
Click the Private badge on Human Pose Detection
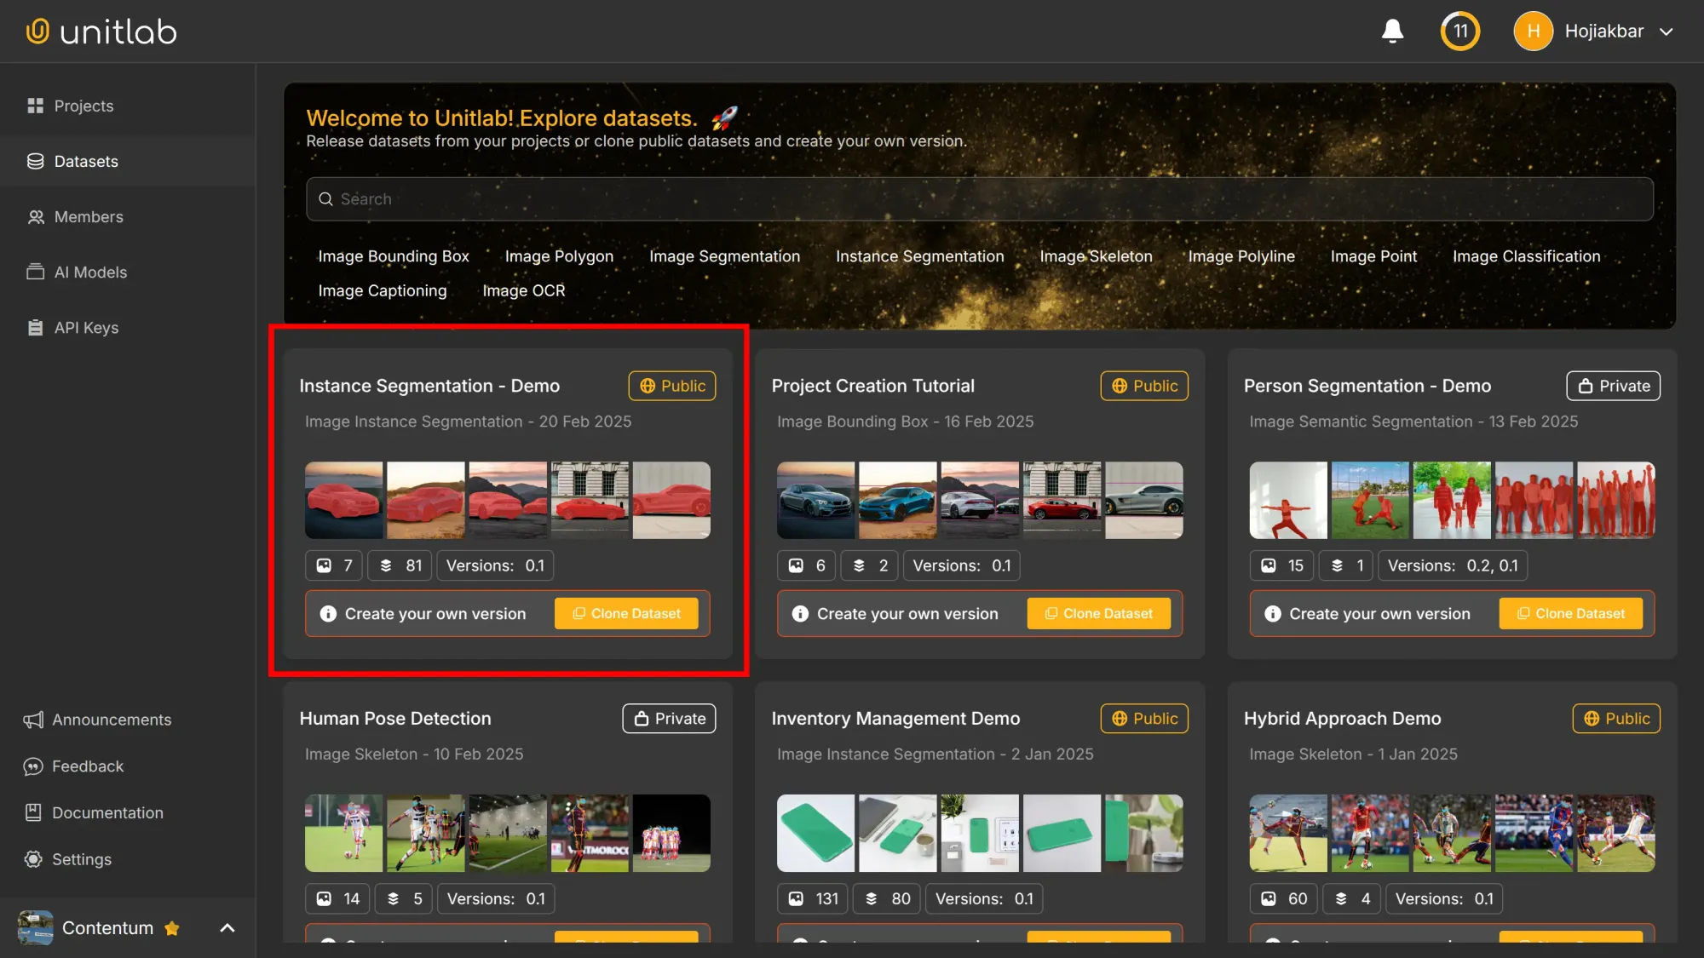coord(668,719)
